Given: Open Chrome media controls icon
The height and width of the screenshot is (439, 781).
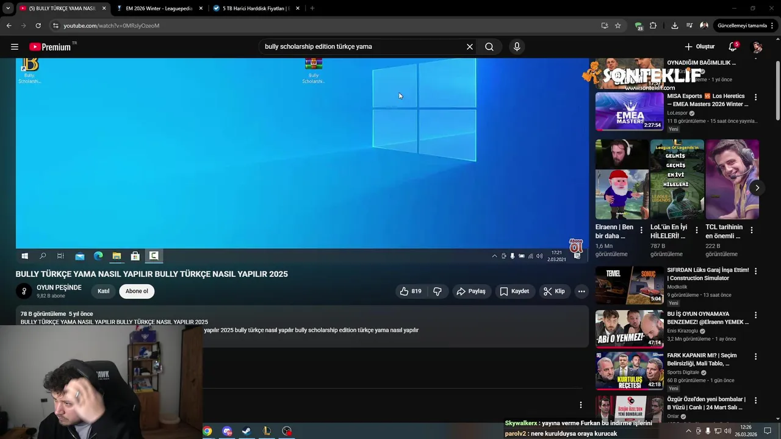Looking at the screenshot, I should click(x=689, y=26).
